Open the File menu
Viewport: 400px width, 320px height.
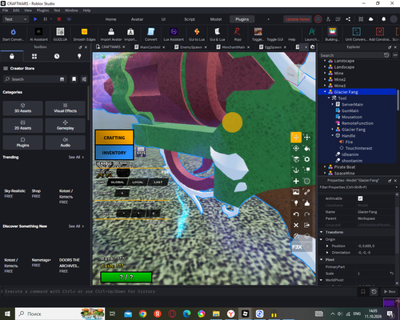pyautogui.click(x=6, y=10)
